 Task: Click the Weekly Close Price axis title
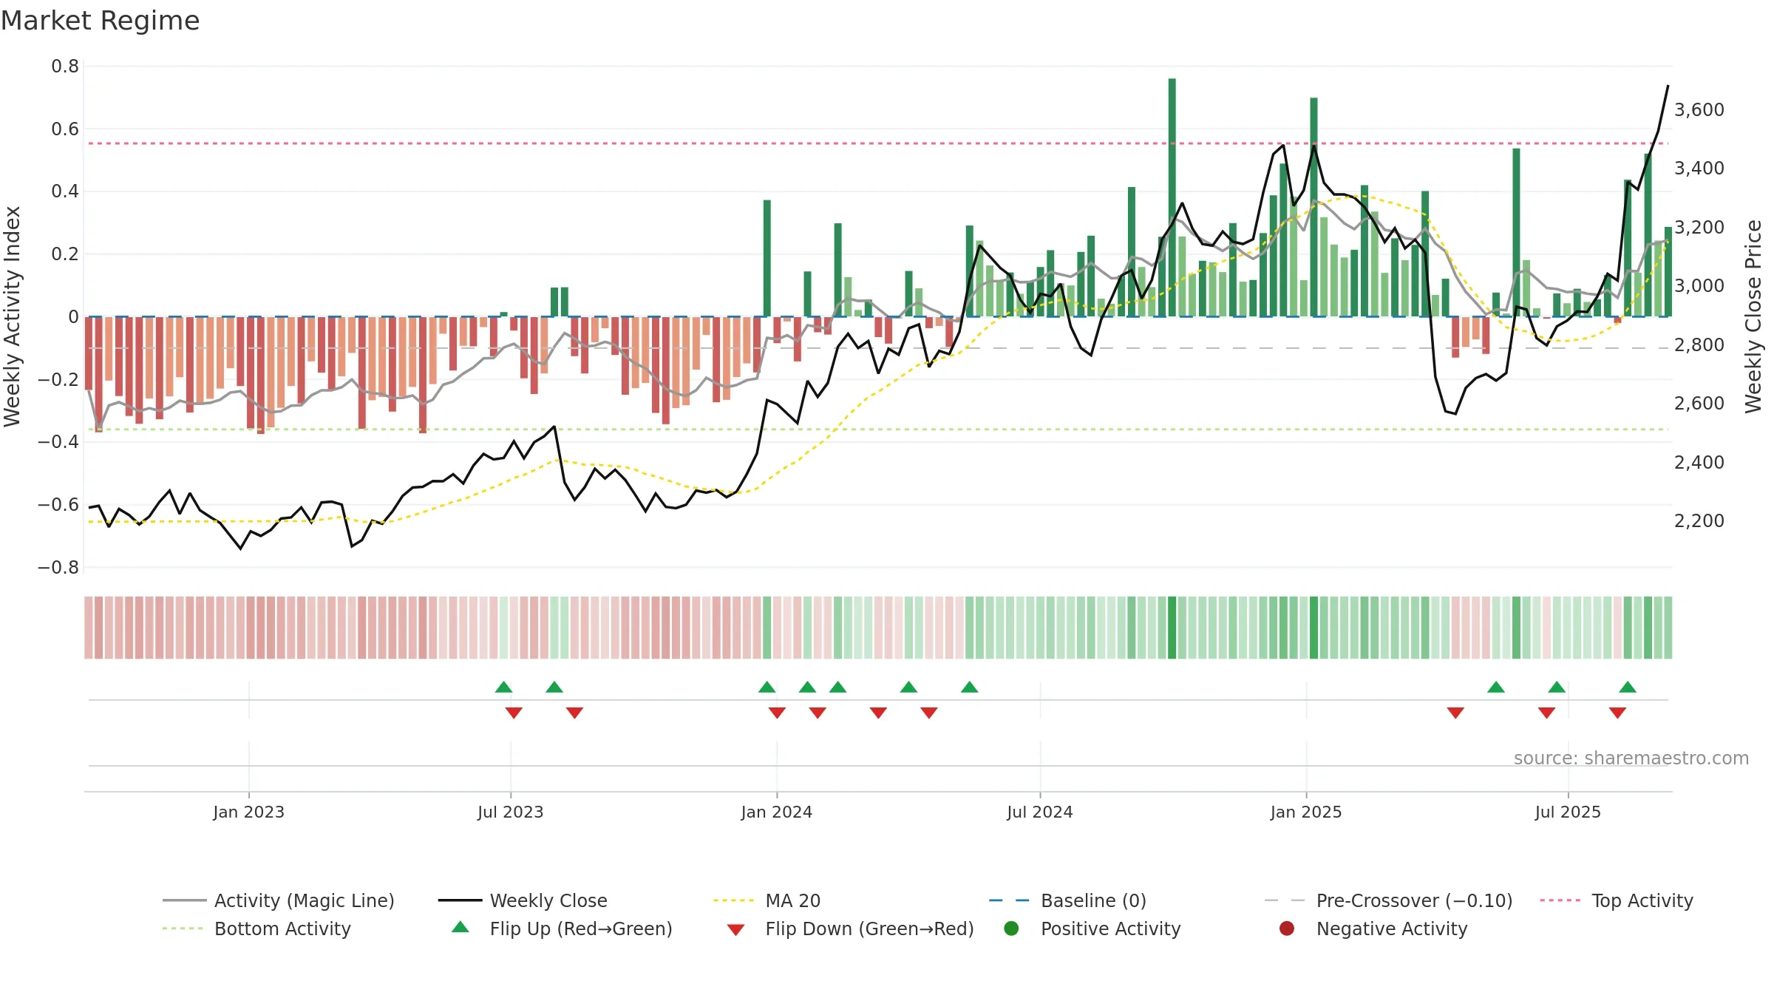click(1753, 316)
